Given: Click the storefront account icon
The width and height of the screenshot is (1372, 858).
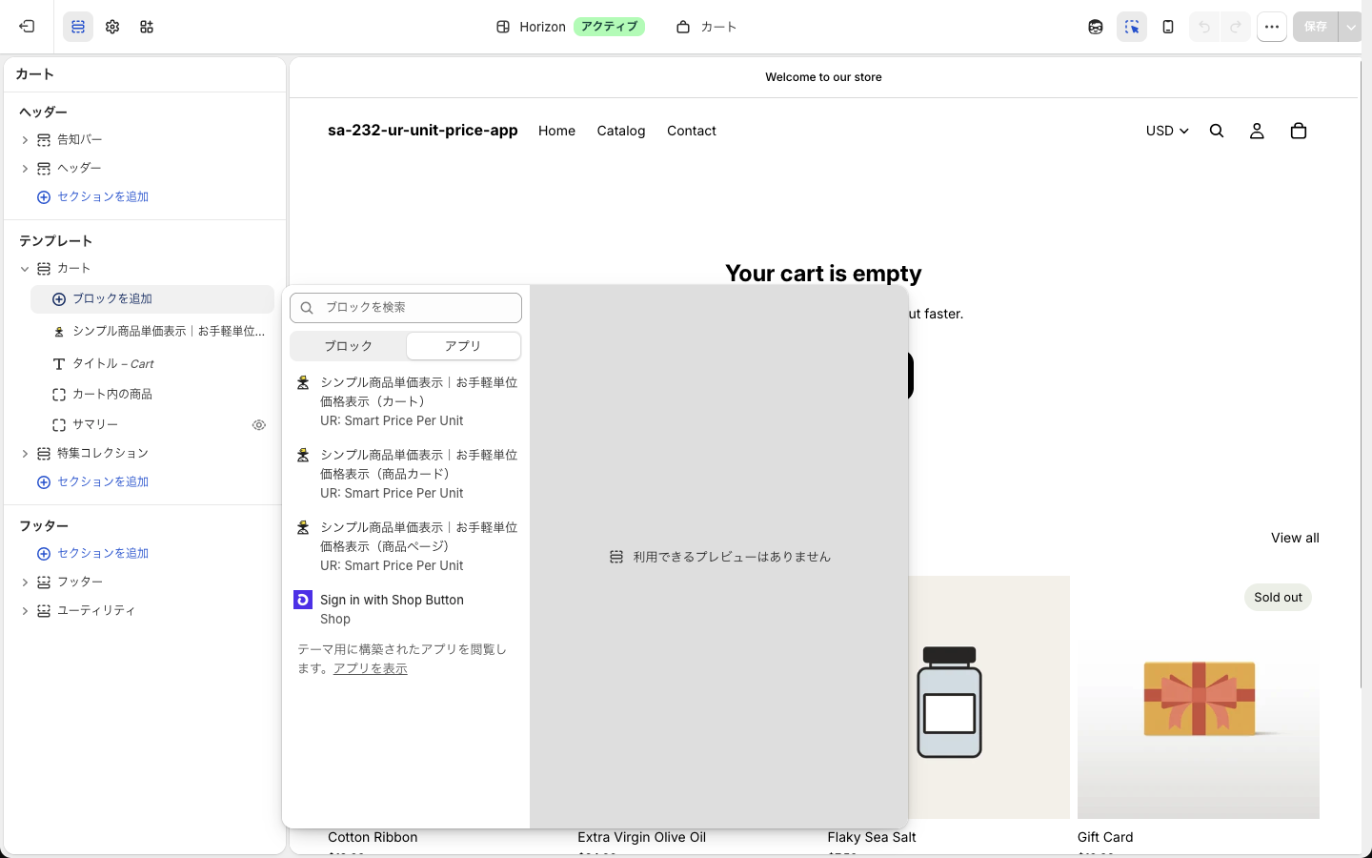Looking at the screenshot, I should click(x=1257, y=132).
